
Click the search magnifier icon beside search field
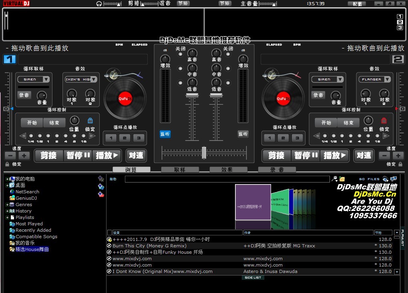[x=334, y=179]
